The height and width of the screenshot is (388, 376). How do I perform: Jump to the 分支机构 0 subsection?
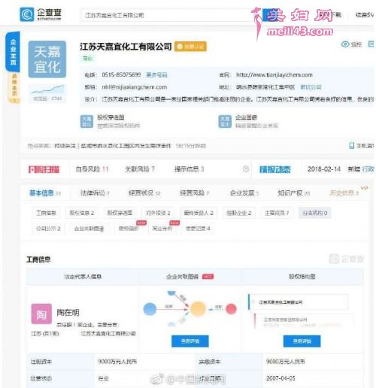315,213
